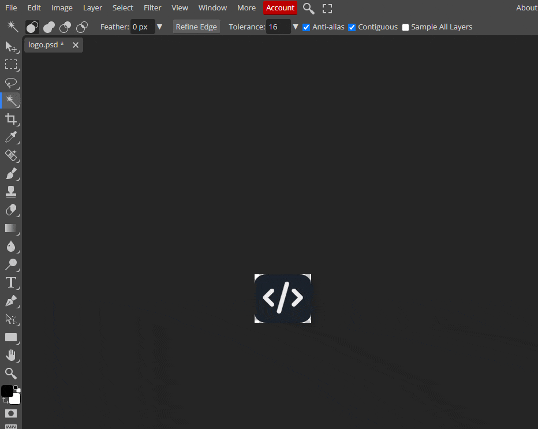Image resolution: width=538 pixels, height=429 pixels.
Task: Open the Layer menu
Action: (92, 8)
